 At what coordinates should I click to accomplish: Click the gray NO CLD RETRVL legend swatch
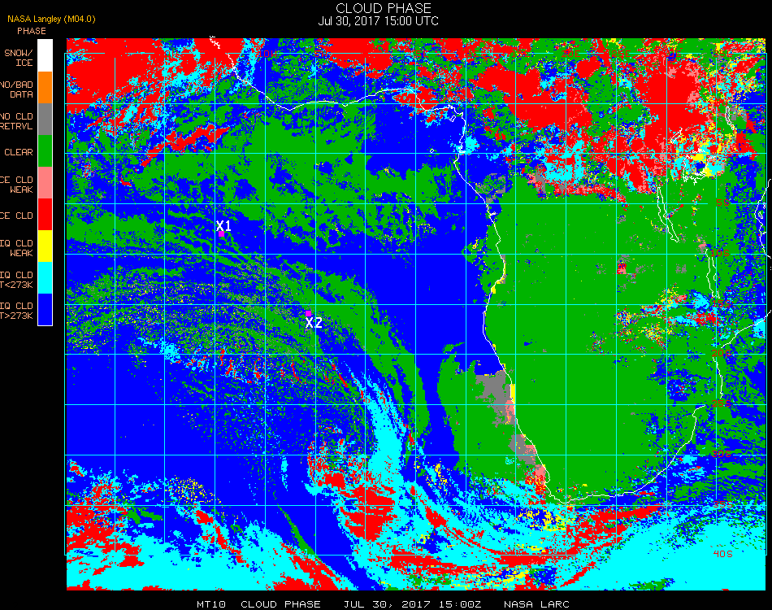pyautogui.click(x=46, y=120)
